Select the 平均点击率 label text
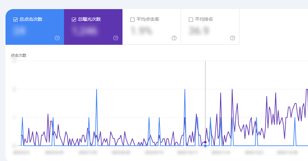 [148, 19]
